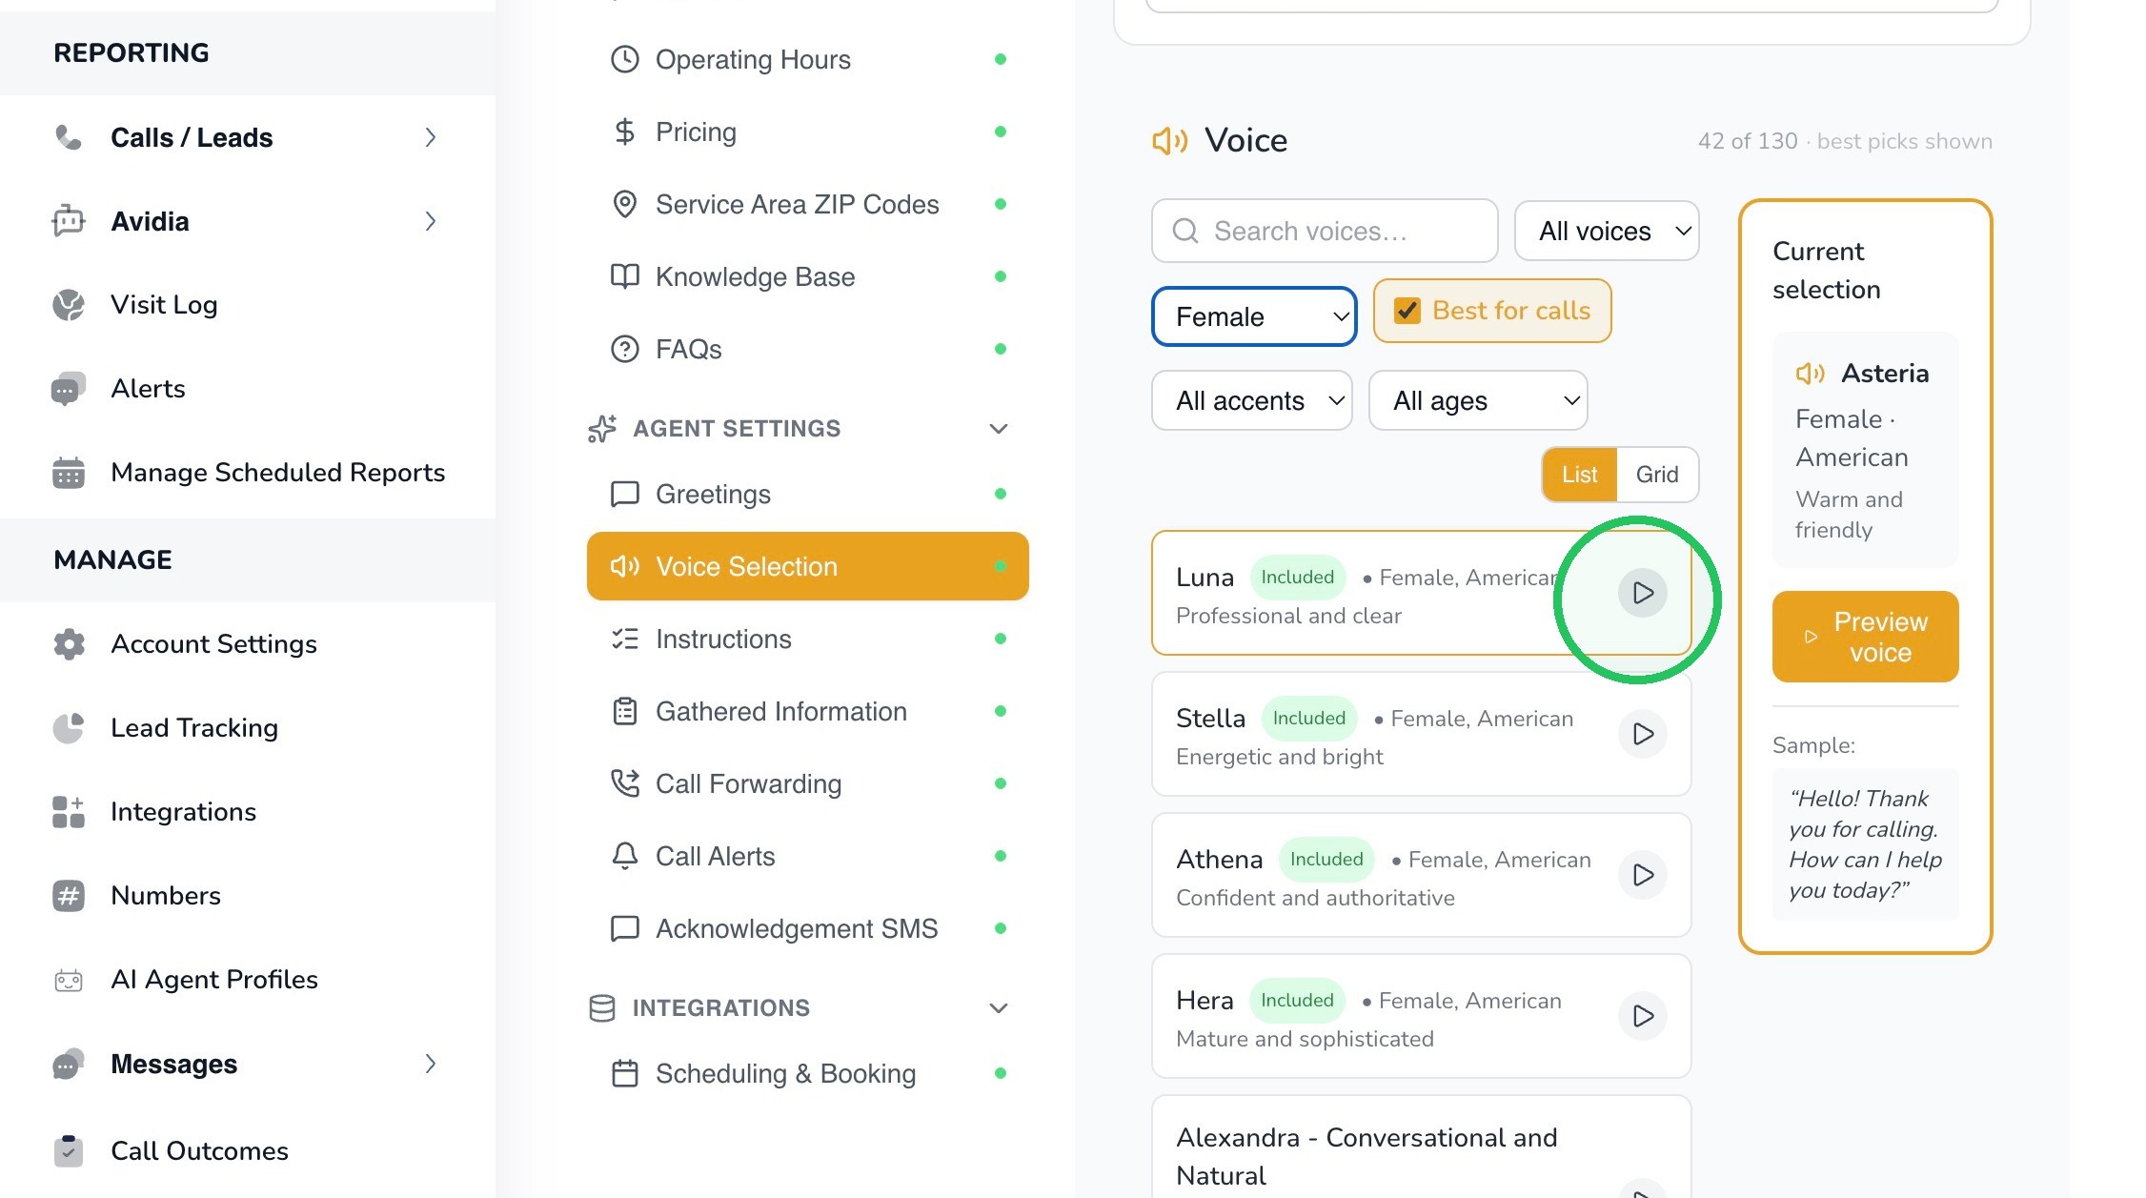Image resolution: width=2146 pixels, height=1198 pixels.
Task: Go to Call Forwarding settings
Action: click(808, 783)
